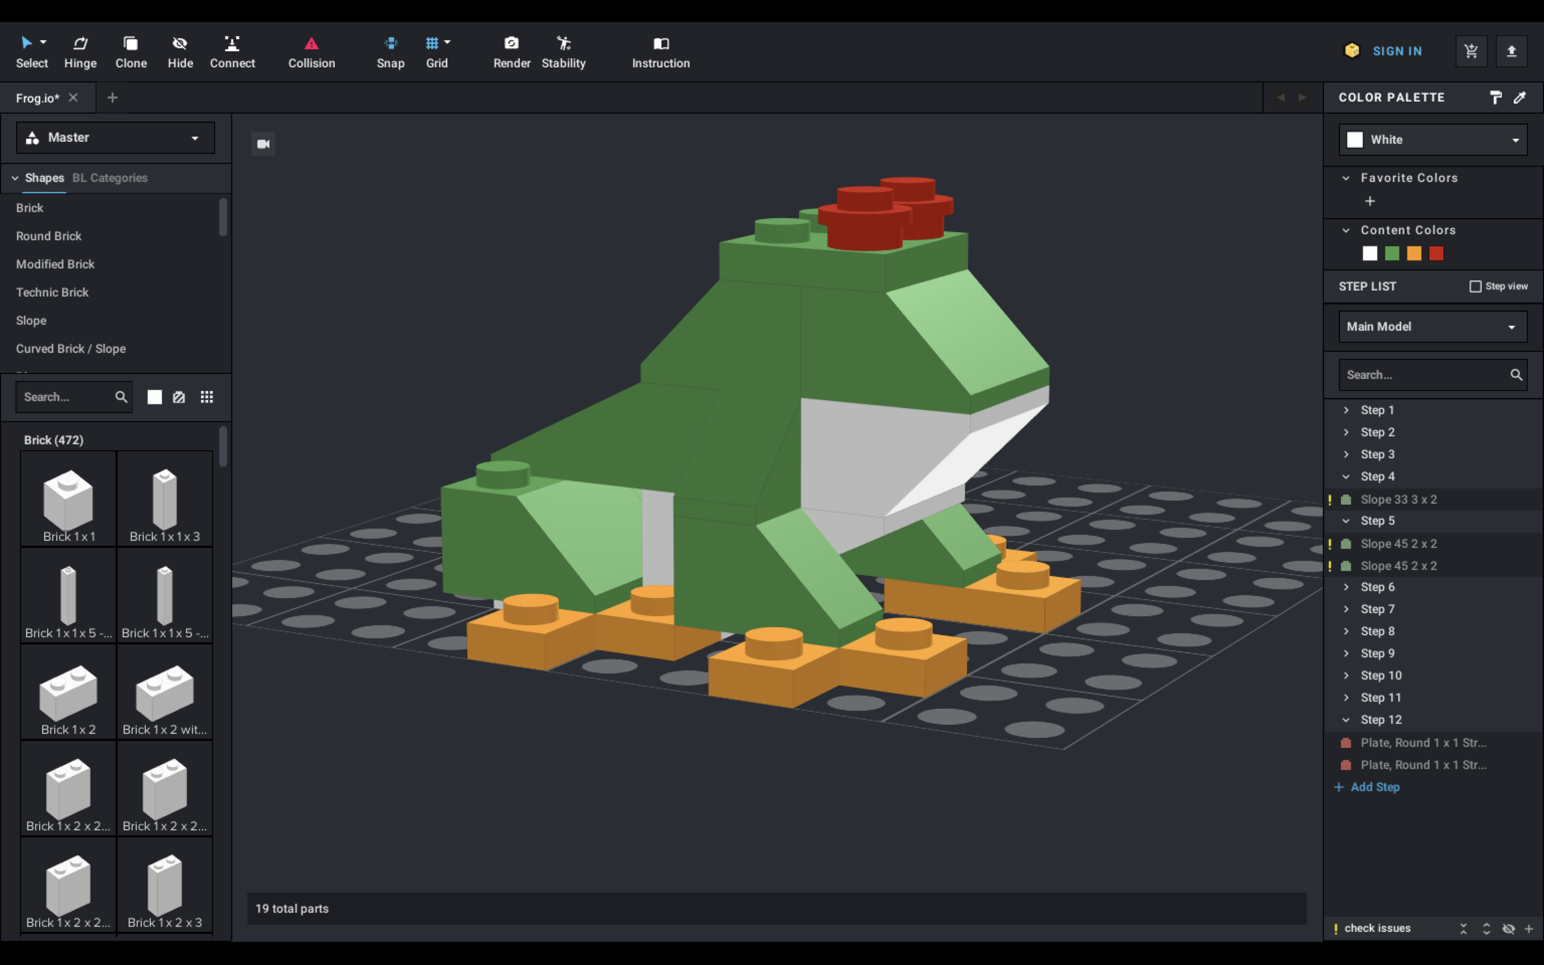Toggle Snap on or off
The image size is (1544, 965).
click(390, 51)
